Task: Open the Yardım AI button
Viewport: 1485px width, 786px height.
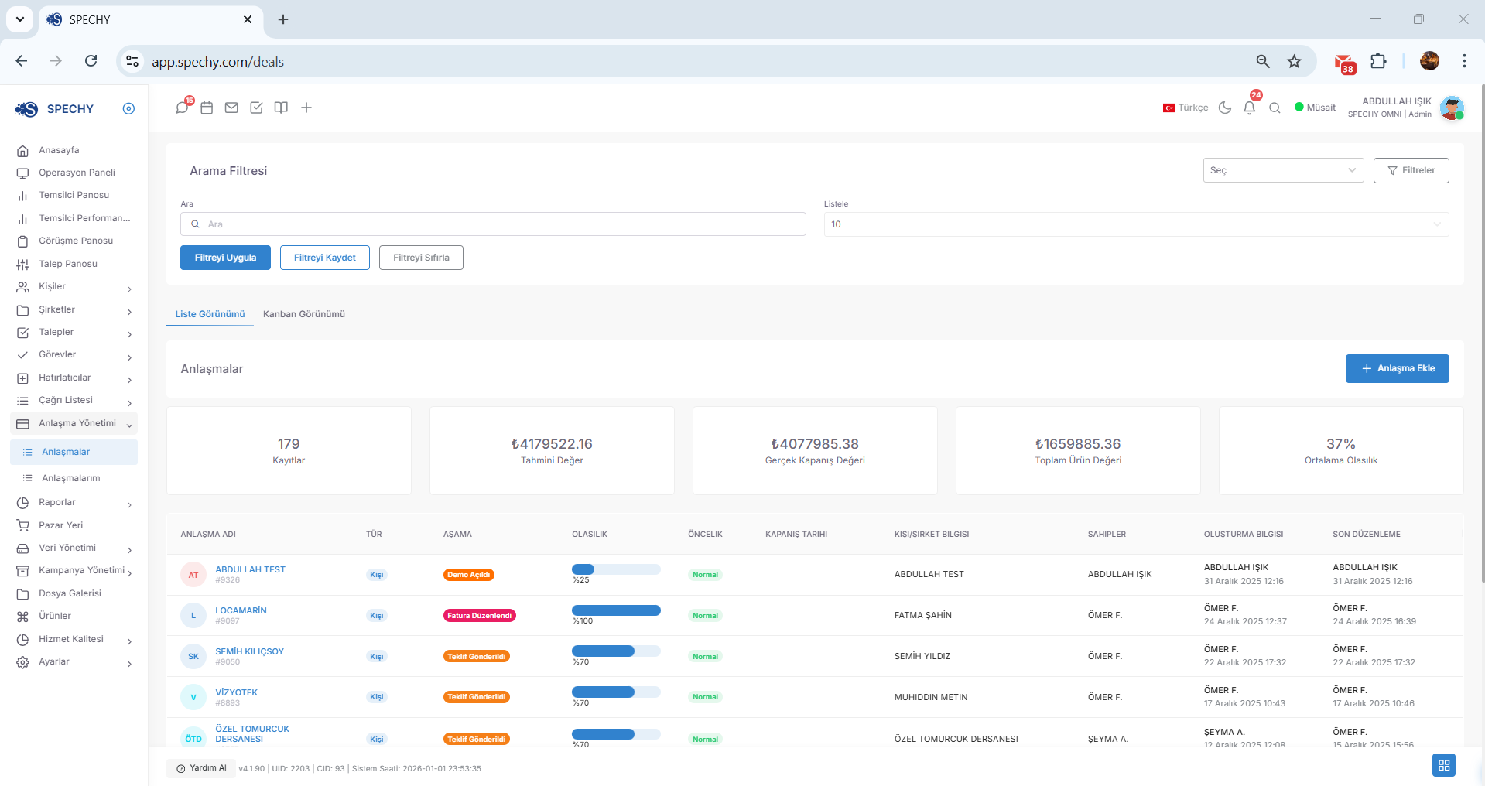Action: pyautogui.click(x=201, y=768)
